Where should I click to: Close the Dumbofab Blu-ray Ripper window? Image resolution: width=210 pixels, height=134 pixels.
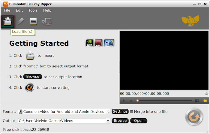pyautogui.click(x=205, y=4)
